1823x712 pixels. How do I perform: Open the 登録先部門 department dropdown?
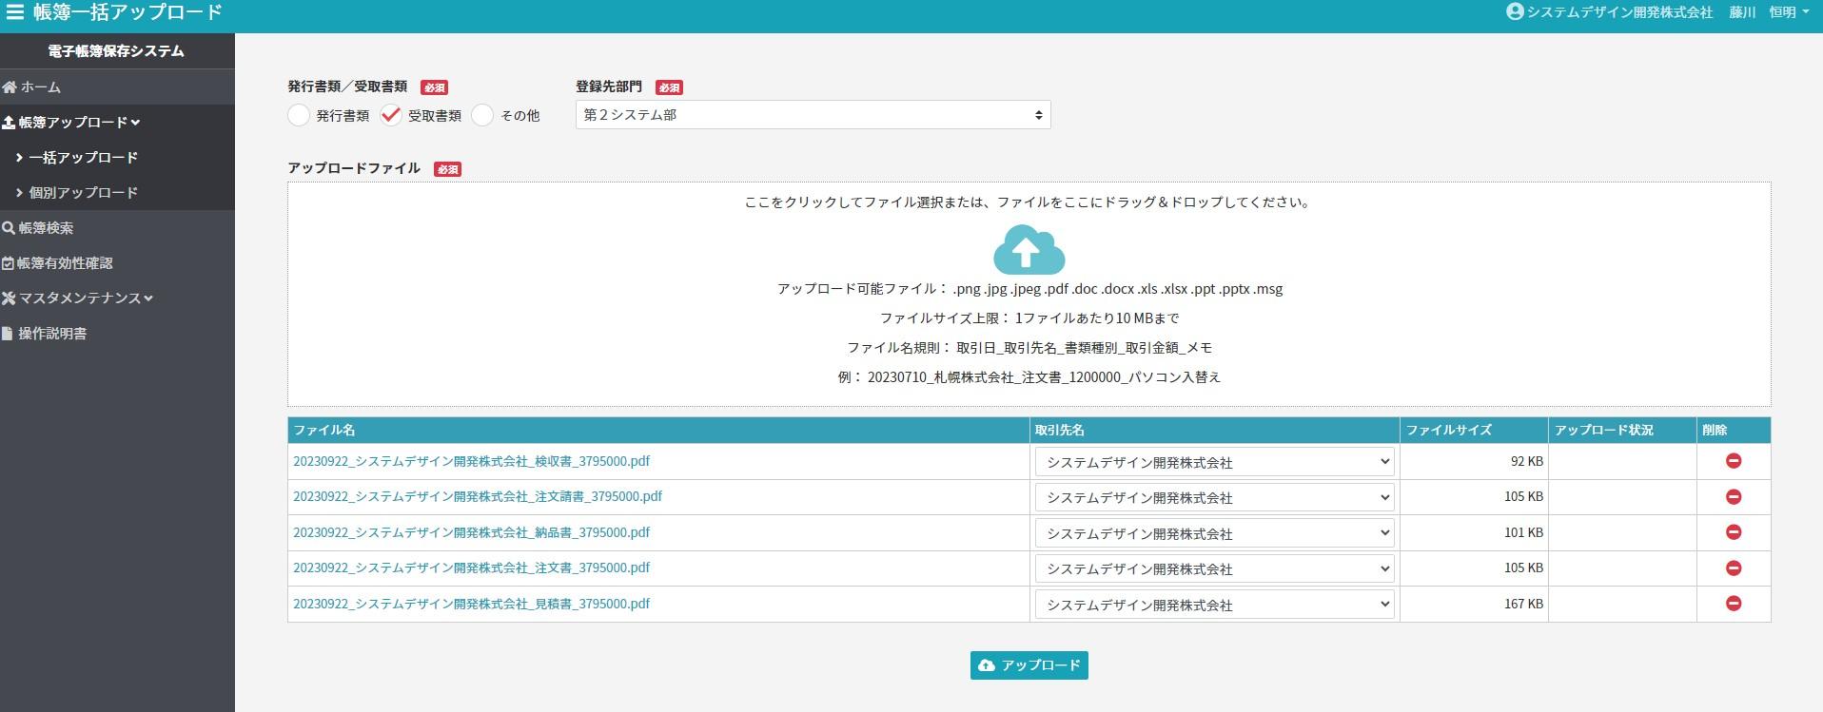(813, 115)
